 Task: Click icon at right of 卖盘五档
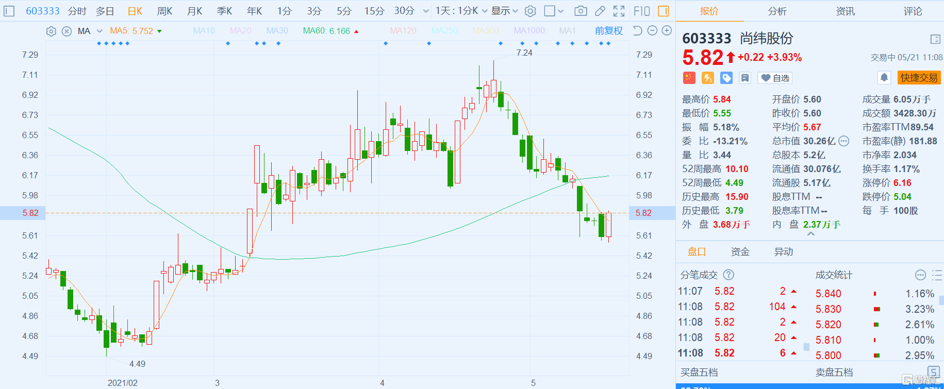(933, 371)
